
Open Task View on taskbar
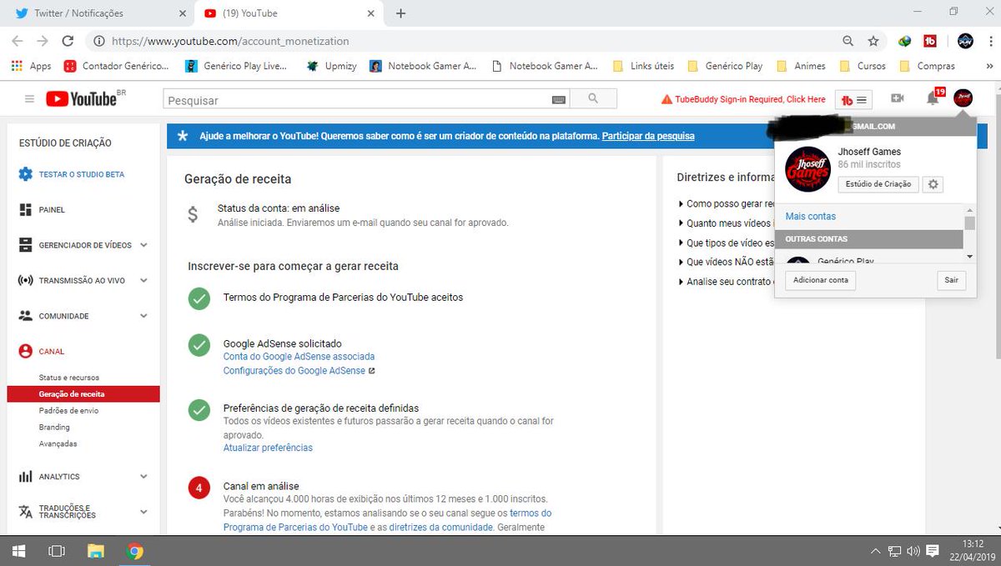coord(57,551)
